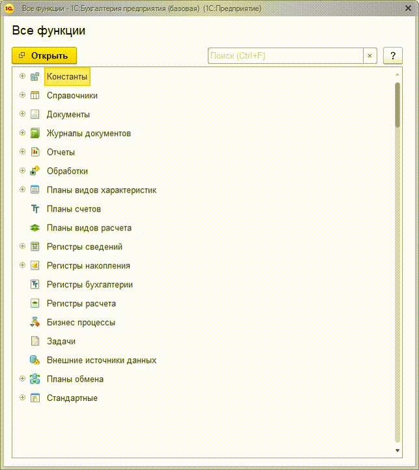Click the scroll up arrow of the list
The image size is (419, 470).
pos(398,74)
